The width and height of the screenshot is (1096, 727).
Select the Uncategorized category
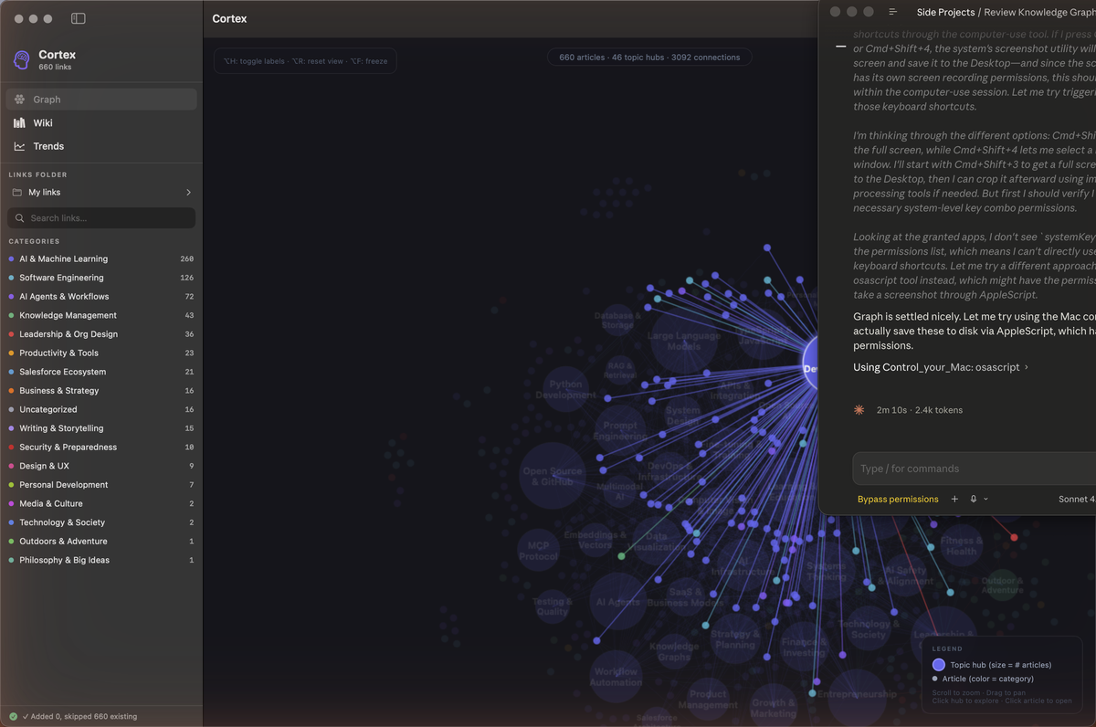coord(101,409)
